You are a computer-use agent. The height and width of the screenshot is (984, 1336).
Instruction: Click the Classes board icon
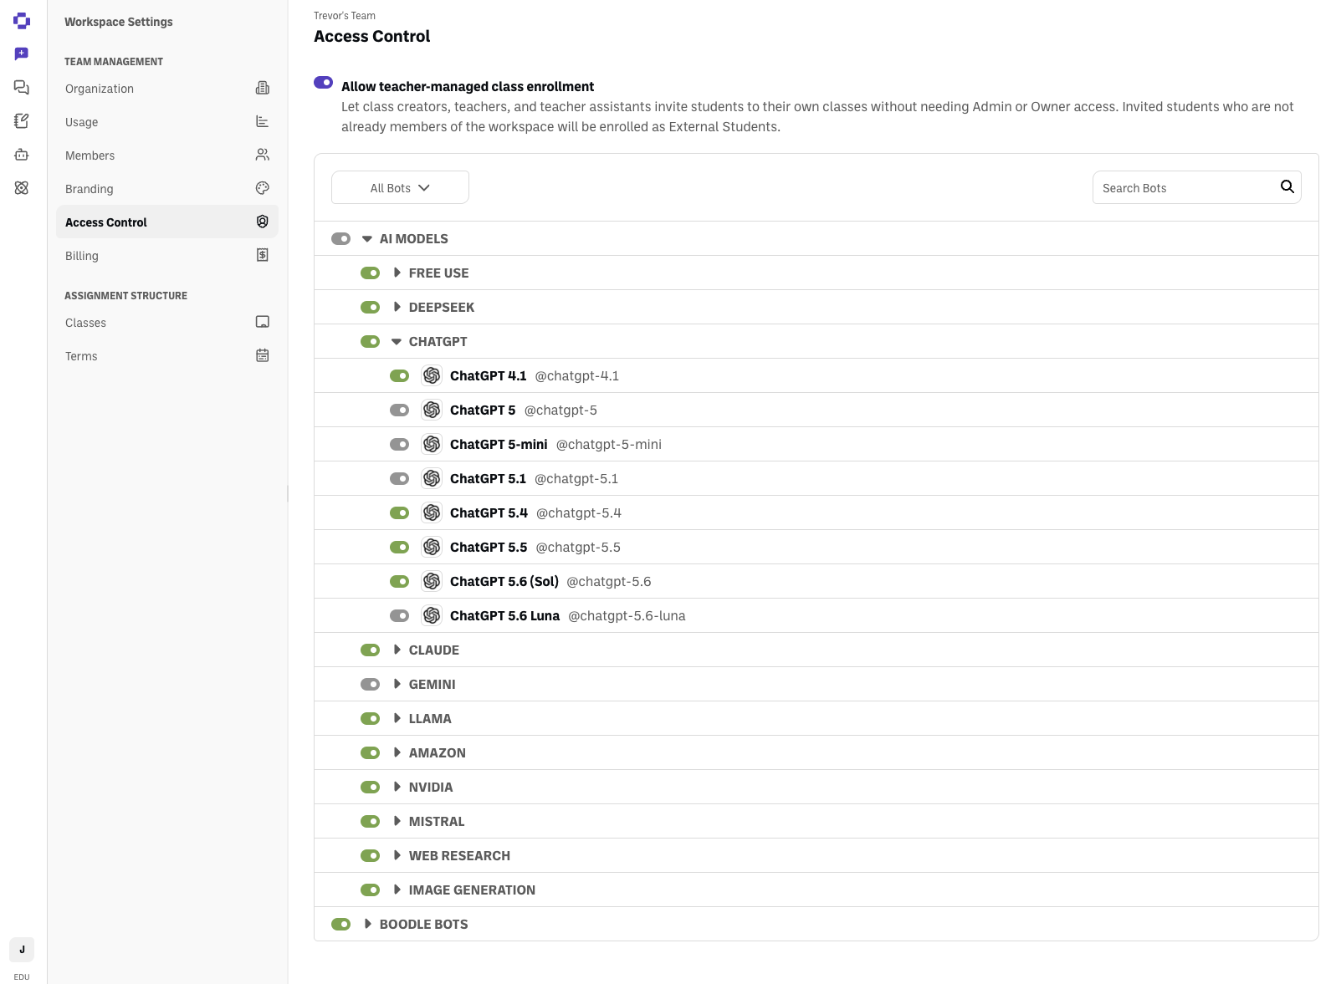coord(263,322)
